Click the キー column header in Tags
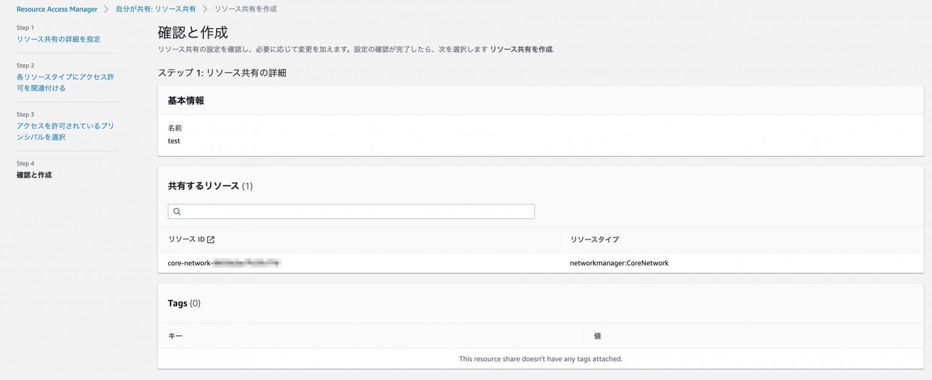The height and width of the screenshot is (380, 932). [x=175, y=336]
